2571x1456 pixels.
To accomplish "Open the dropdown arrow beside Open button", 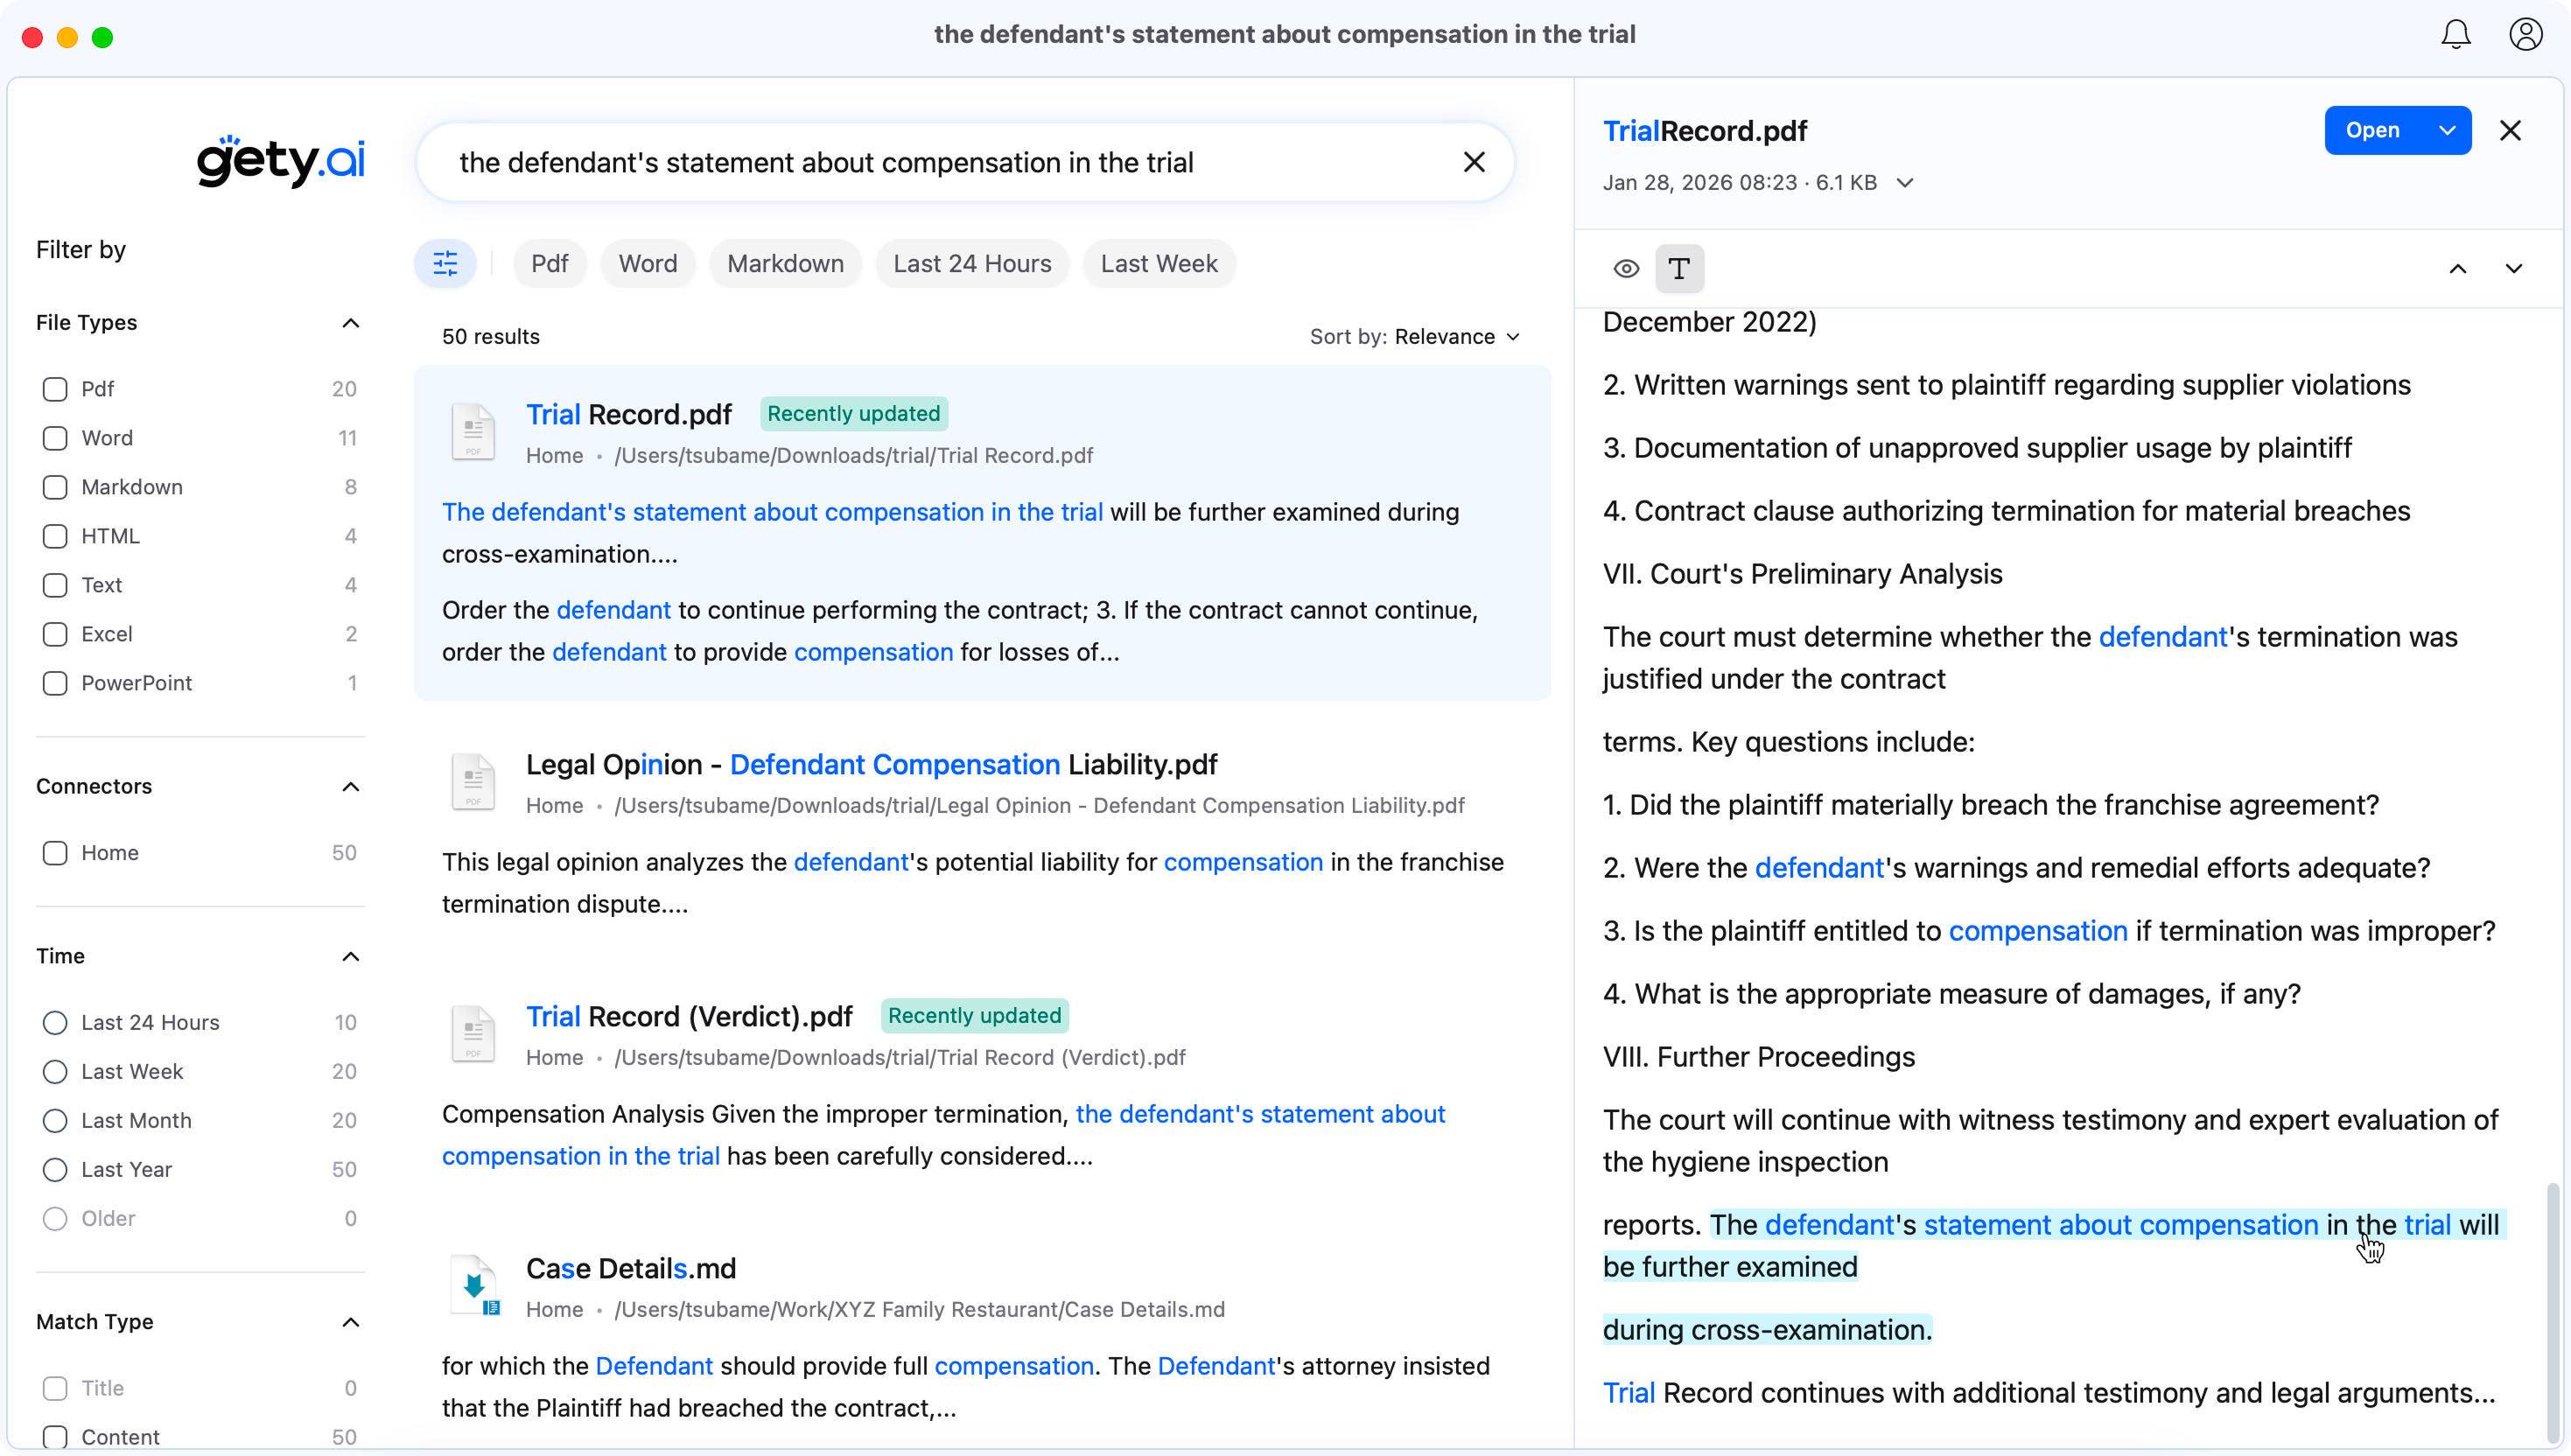I will [2446, 131].
